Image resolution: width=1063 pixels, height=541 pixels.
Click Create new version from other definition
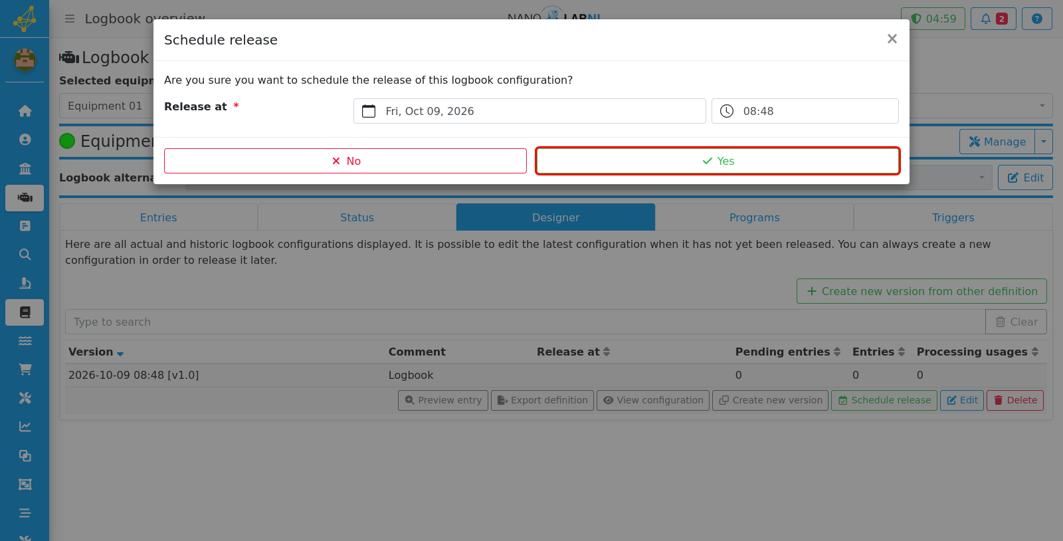point(921,291)
